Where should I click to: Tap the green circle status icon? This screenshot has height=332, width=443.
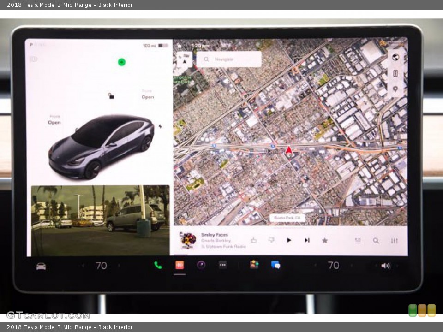tap(121, 62)
